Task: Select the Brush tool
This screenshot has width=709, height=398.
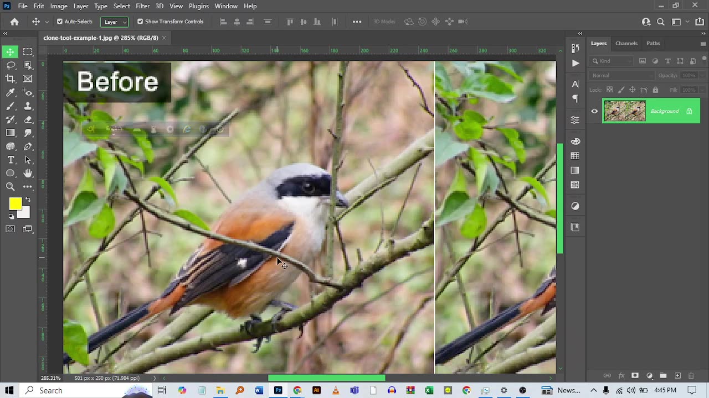Action: click(x=10, y=106)
